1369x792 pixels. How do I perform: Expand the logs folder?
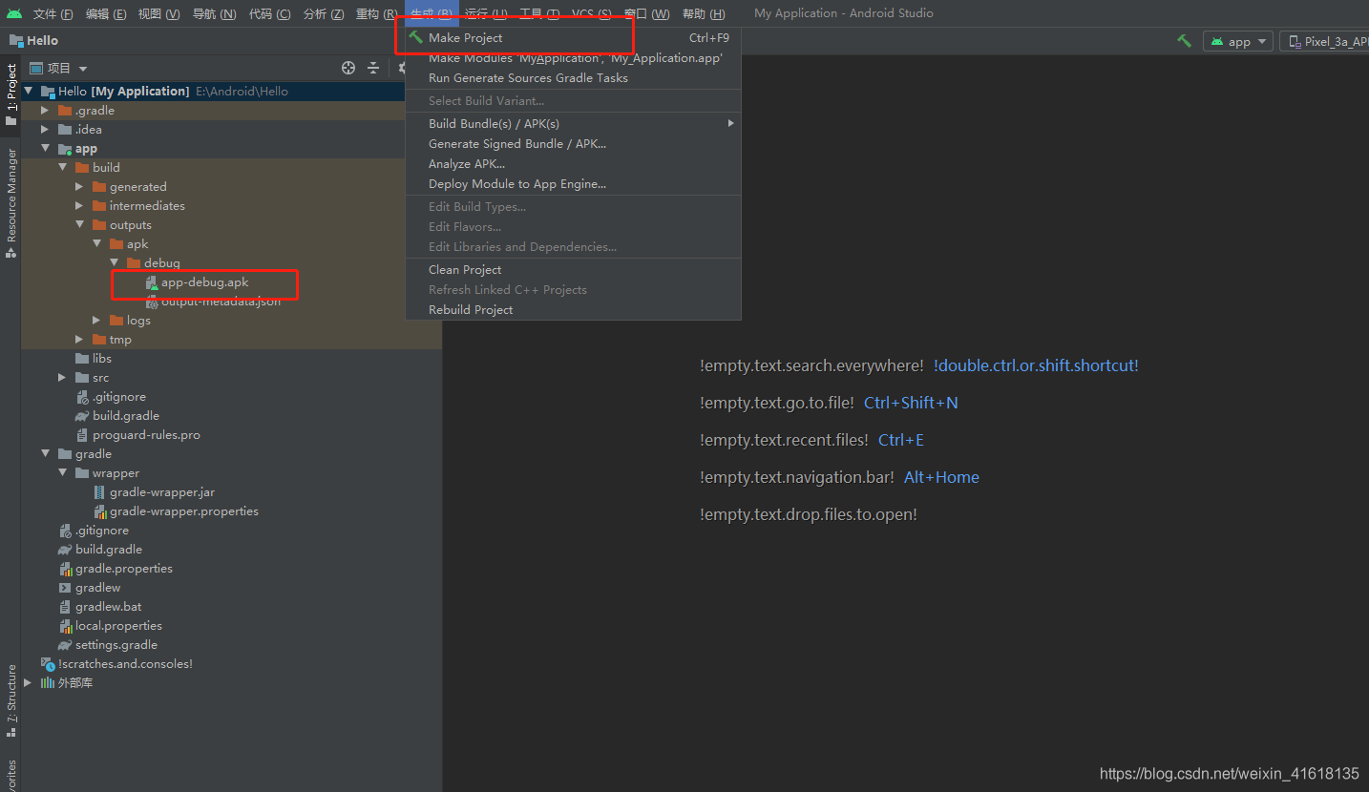tap(96, 321)
